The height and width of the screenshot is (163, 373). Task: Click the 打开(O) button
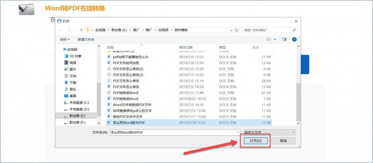pyautogui.click(x=256, y=141)
